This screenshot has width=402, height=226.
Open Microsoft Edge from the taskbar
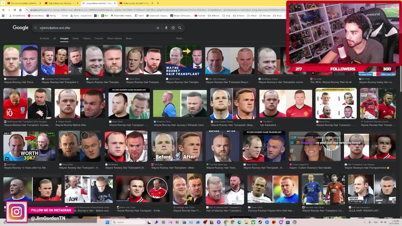pos(239,222)
